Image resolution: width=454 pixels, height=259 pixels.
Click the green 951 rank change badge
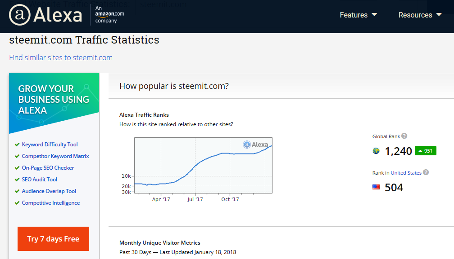pos(425,151)
